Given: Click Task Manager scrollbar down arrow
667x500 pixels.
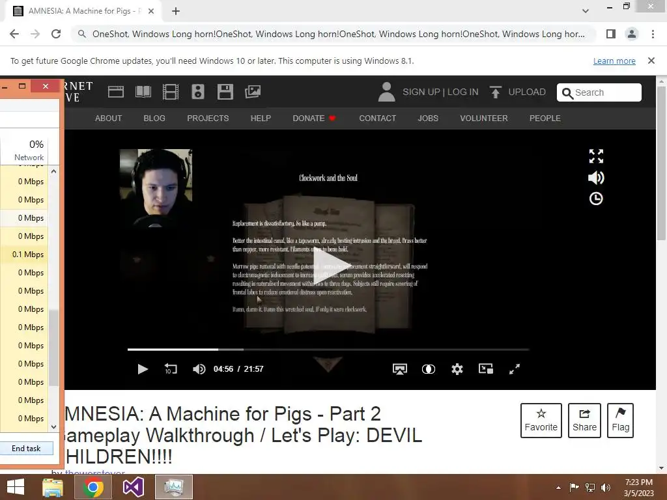Looking at the screenshot, I should [53, 427].
